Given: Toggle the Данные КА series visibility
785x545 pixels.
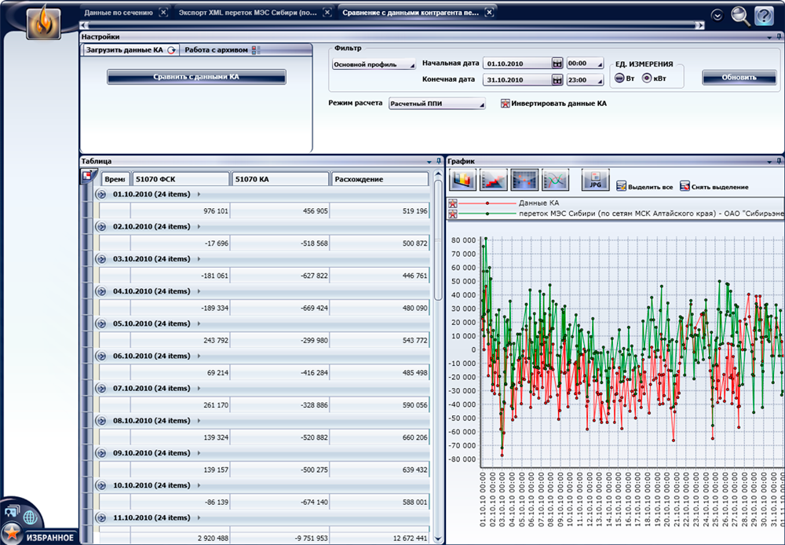Looking at the screenshot, I should coord(453,203).
